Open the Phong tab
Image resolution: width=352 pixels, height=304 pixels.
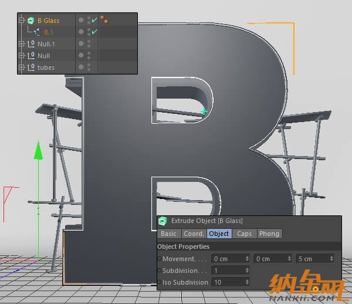pyautogui.click(x=269, y=234)
